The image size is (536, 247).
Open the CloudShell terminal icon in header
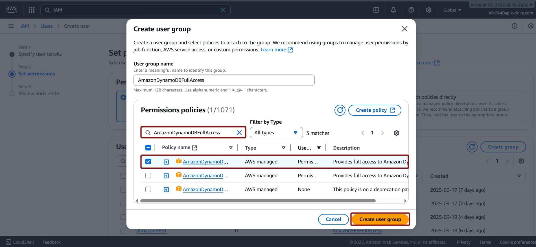click(x=376, y=10)
